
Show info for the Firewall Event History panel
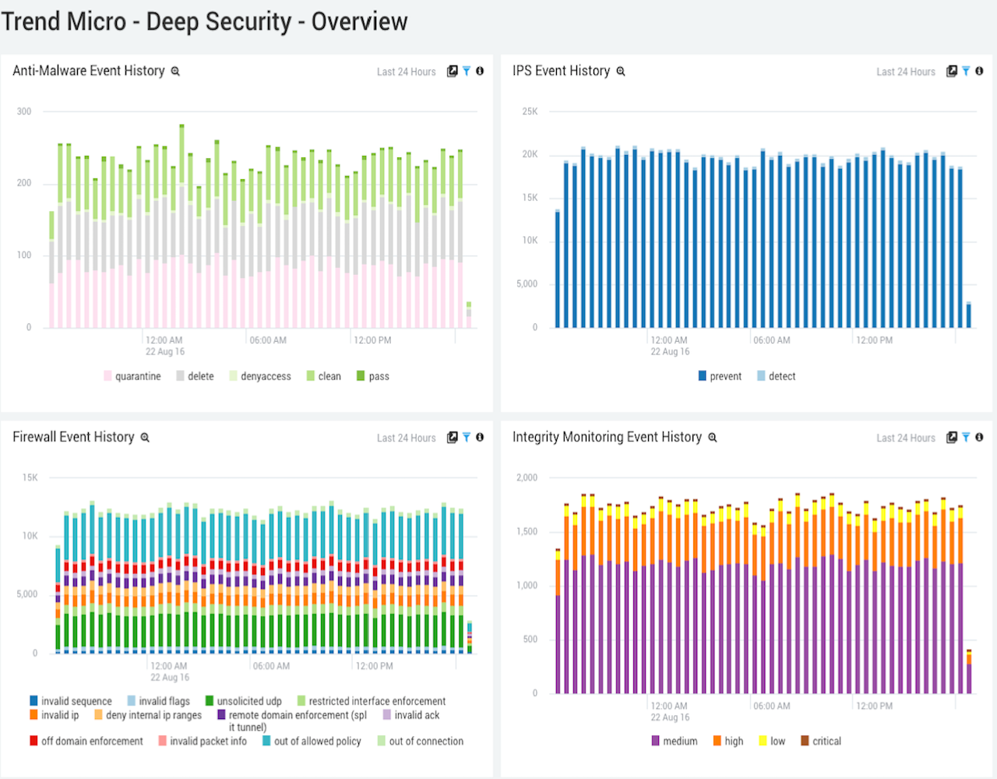click(x=480, y=437)
